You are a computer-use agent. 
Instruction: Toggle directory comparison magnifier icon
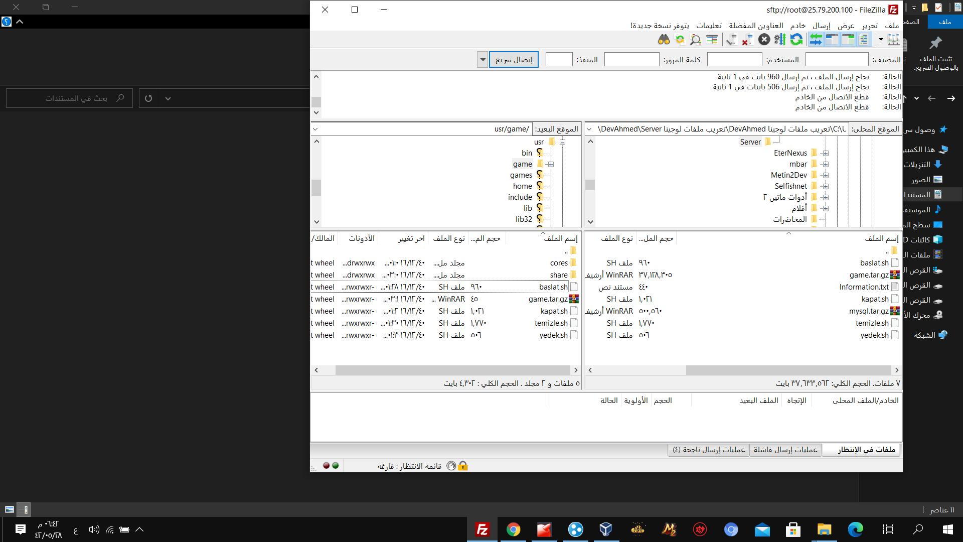point(696,39)
